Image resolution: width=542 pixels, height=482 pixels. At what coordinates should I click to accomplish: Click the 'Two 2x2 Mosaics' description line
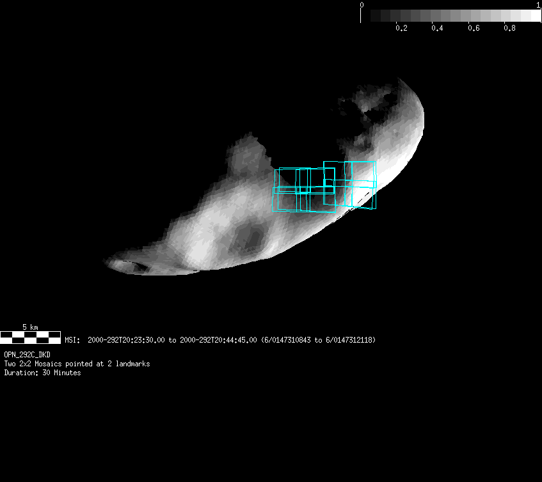(x=77, y=364)
